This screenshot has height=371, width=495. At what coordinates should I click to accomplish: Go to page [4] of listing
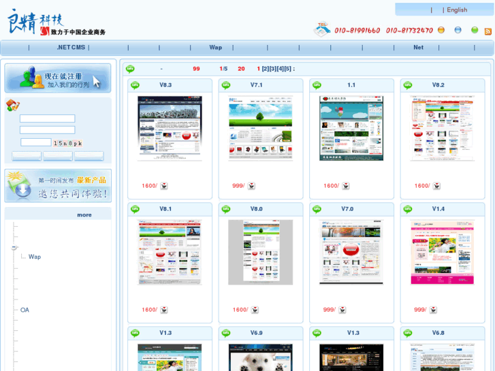point(281,69)
